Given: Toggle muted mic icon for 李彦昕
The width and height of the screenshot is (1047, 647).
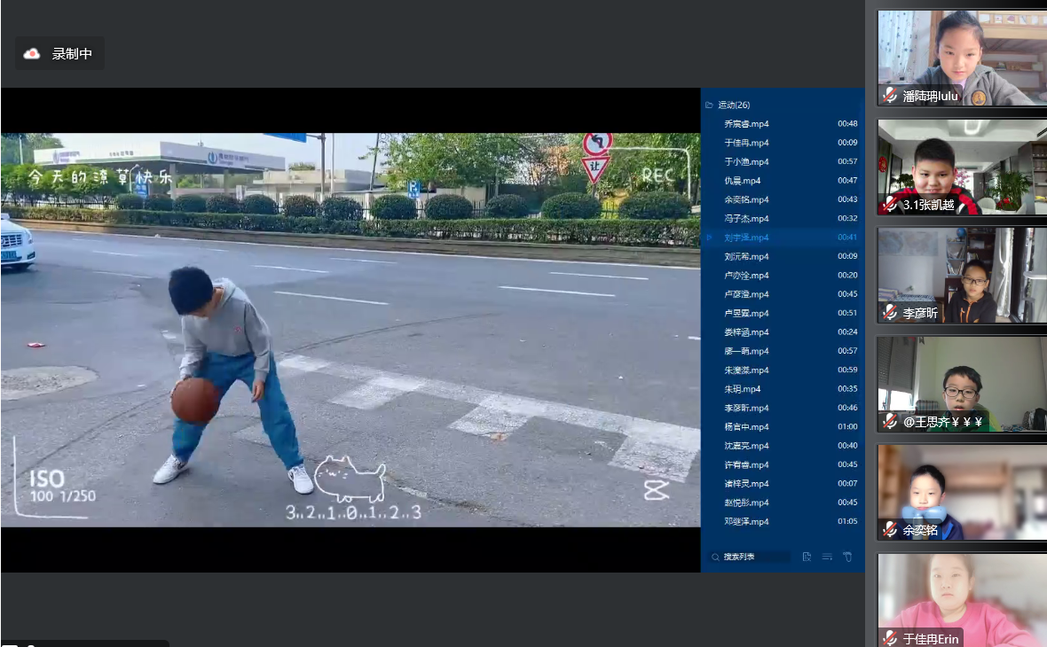Looking at the screenshot, I should [890, 312].
